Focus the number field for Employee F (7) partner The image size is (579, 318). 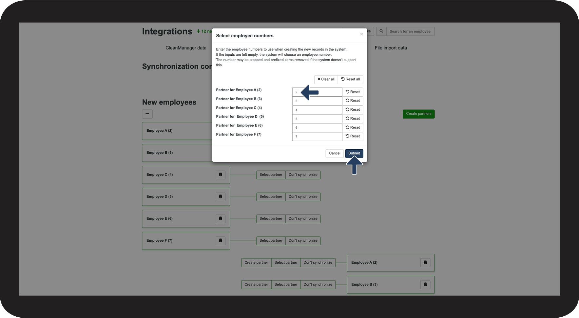317,136
